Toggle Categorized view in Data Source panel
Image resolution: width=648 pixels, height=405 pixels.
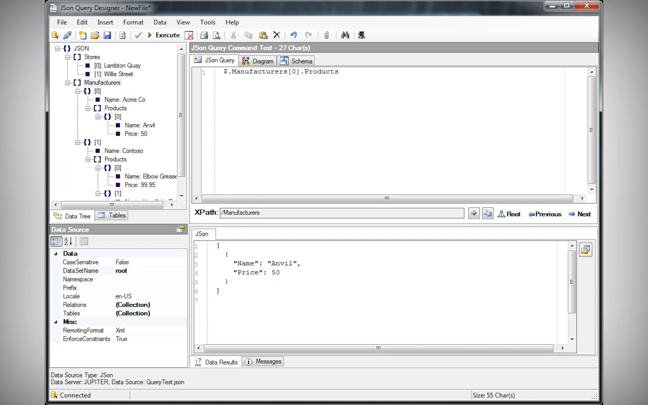(56, 241)
